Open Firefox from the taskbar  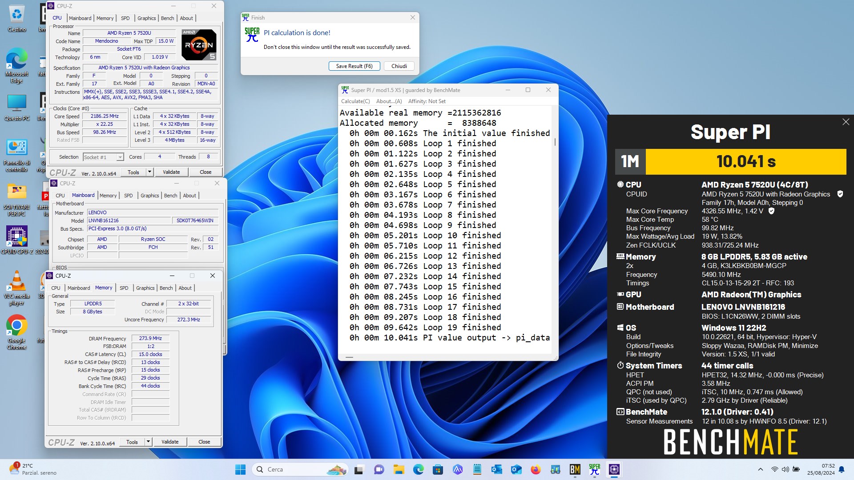536,469
